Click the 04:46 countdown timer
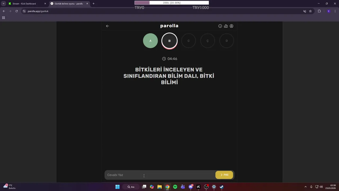This screenshot has width=339, height=191. [x=169, y=59]
